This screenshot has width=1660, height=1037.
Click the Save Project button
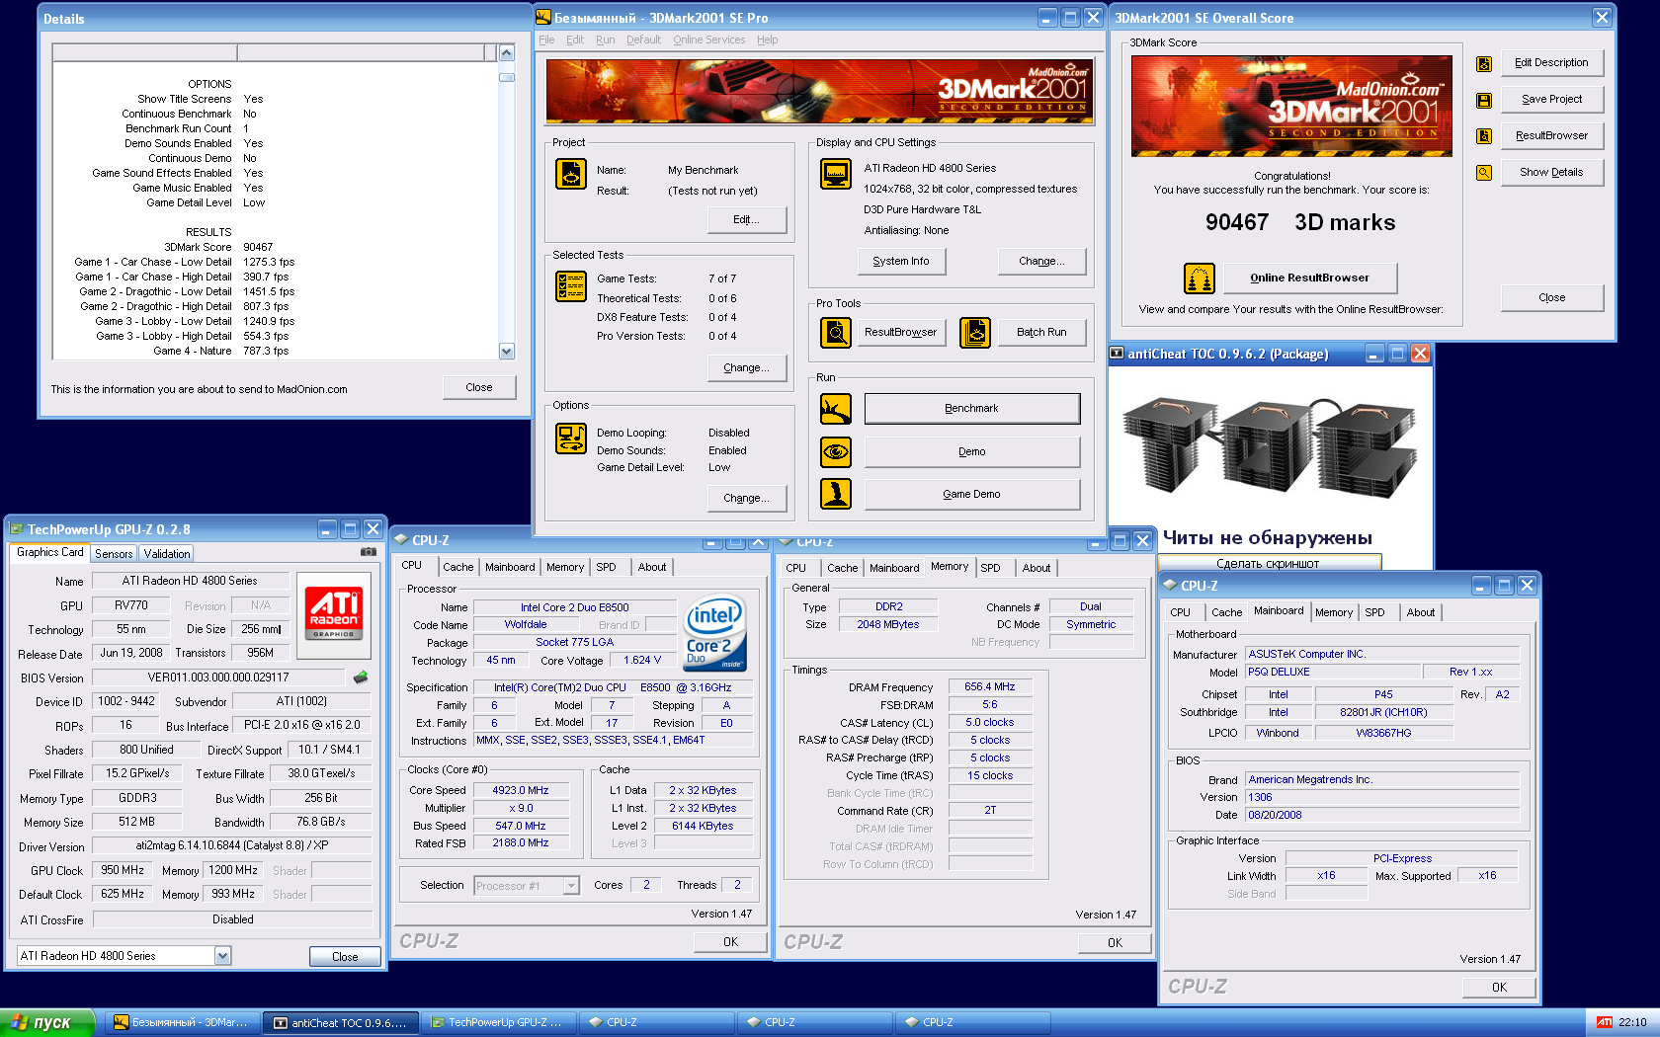[1552, 100]
